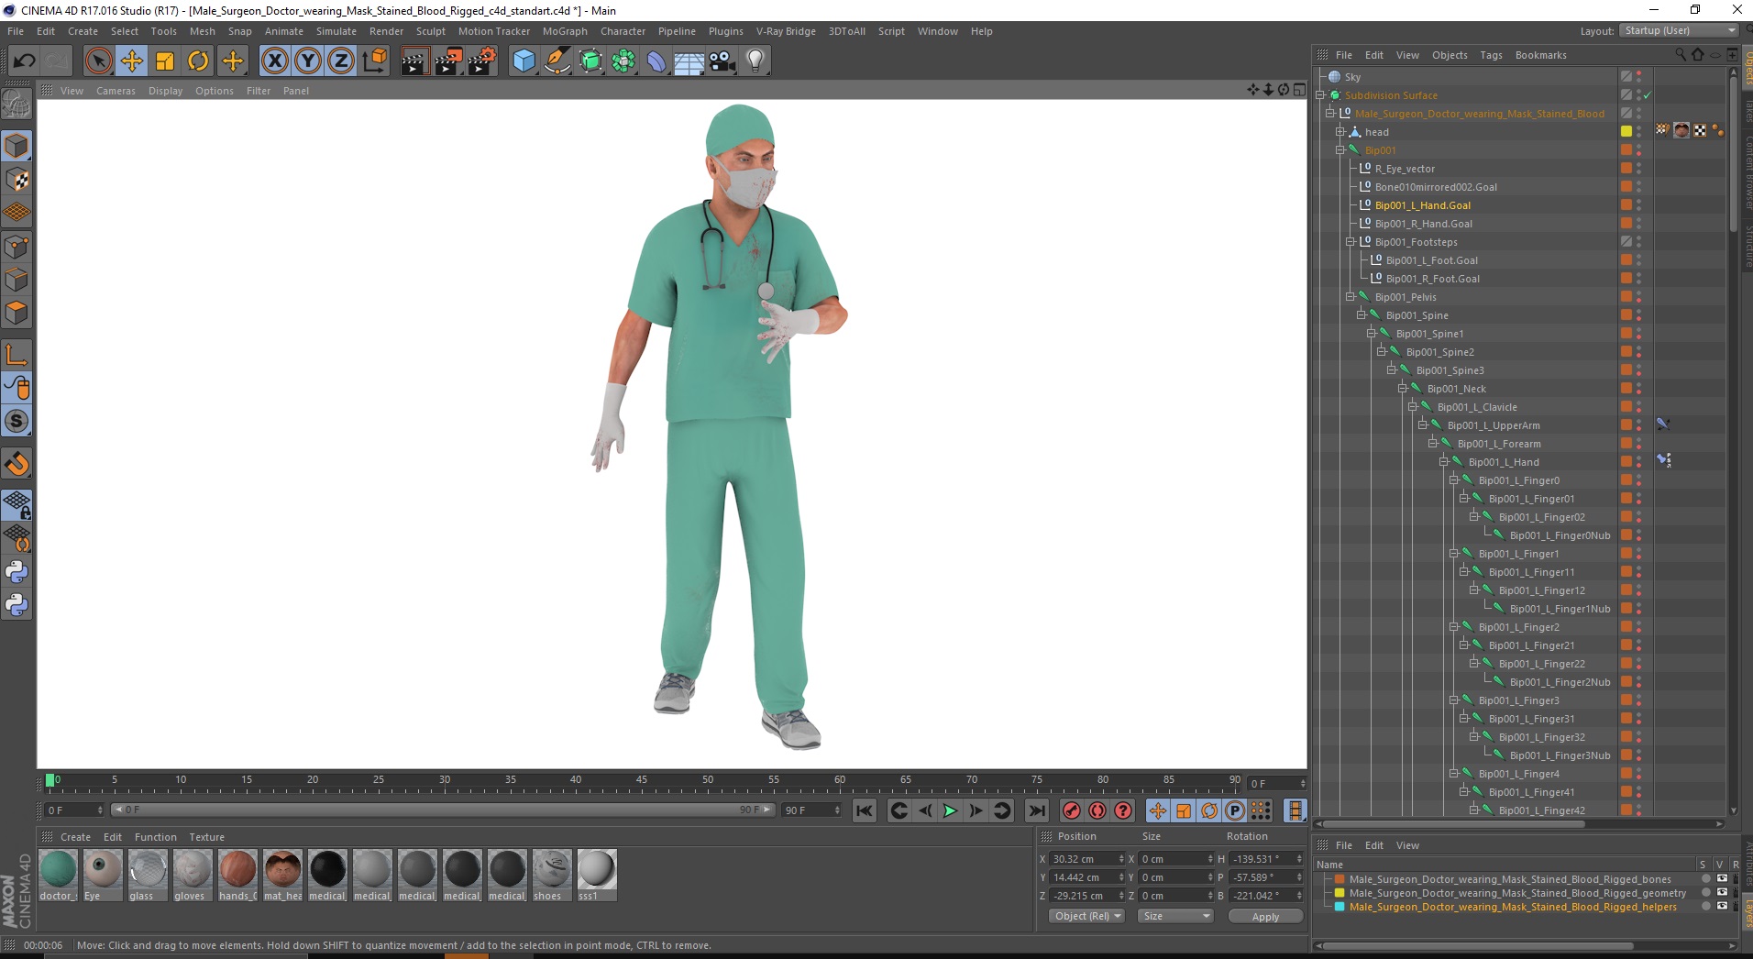Image resolution: width=1753 pixels, height=959 pixels.
Task: Select the shoes material swatch
Action: 551,875
